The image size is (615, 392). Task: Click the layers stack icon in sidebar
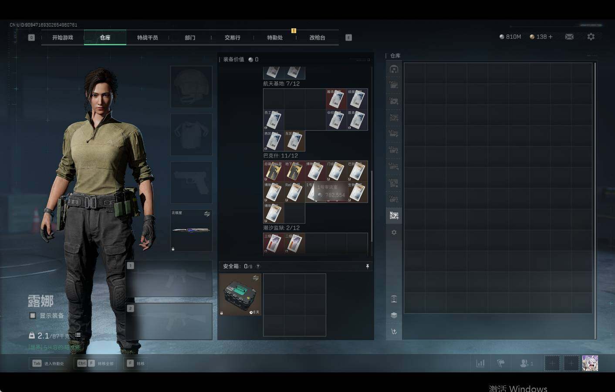tap(394, 315)
